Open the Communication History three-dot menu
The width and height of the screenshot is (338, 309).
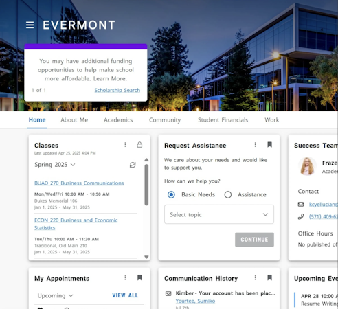255,277
